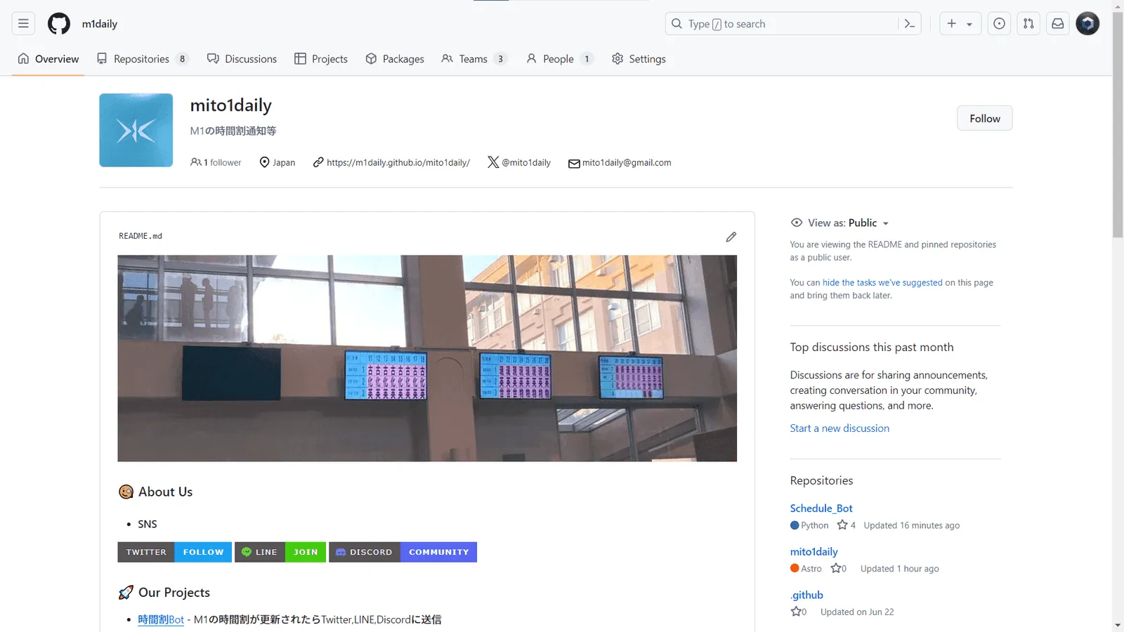The width and height of the screenshot is (1124, 632).
Task: Launch the command palette terminal icon
Action: click(910, 23)
